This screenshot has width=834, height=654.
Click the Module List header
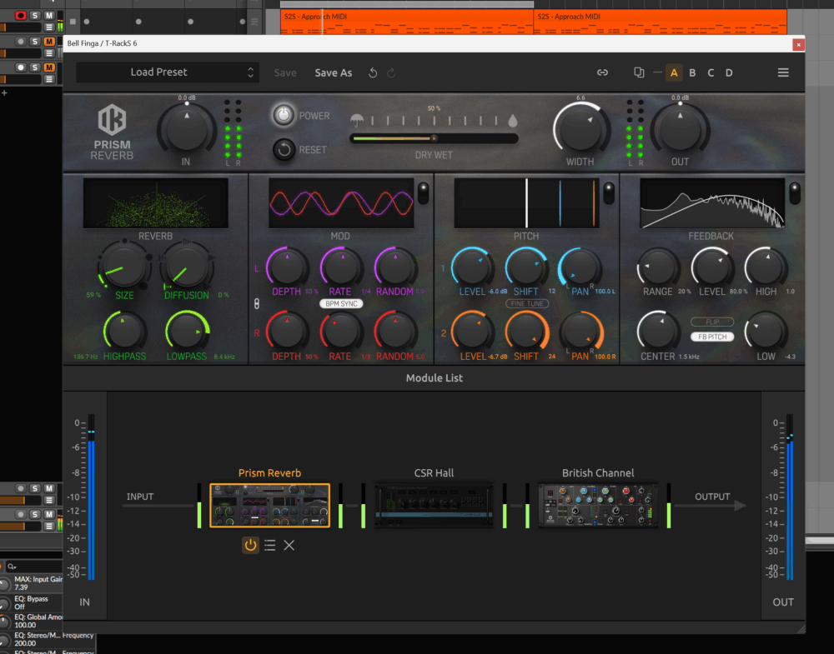pyautogui.click(x=434, y=377)
